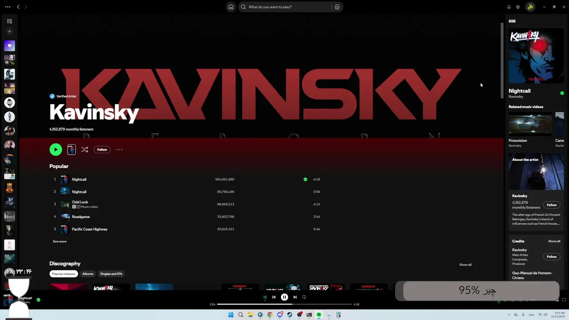
Task: Enable shuffle next to the Kavinsky play button
Action: pos(84,149)
